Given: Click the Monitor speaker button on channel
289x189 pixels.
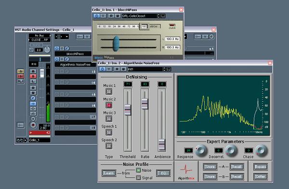Looking at the screenshot, I should click(33, 119).
